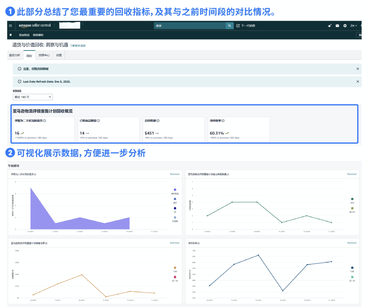Click the 了解更多信息 link
The width and height of the screenshot is (369, 307).
coord(78,45)
